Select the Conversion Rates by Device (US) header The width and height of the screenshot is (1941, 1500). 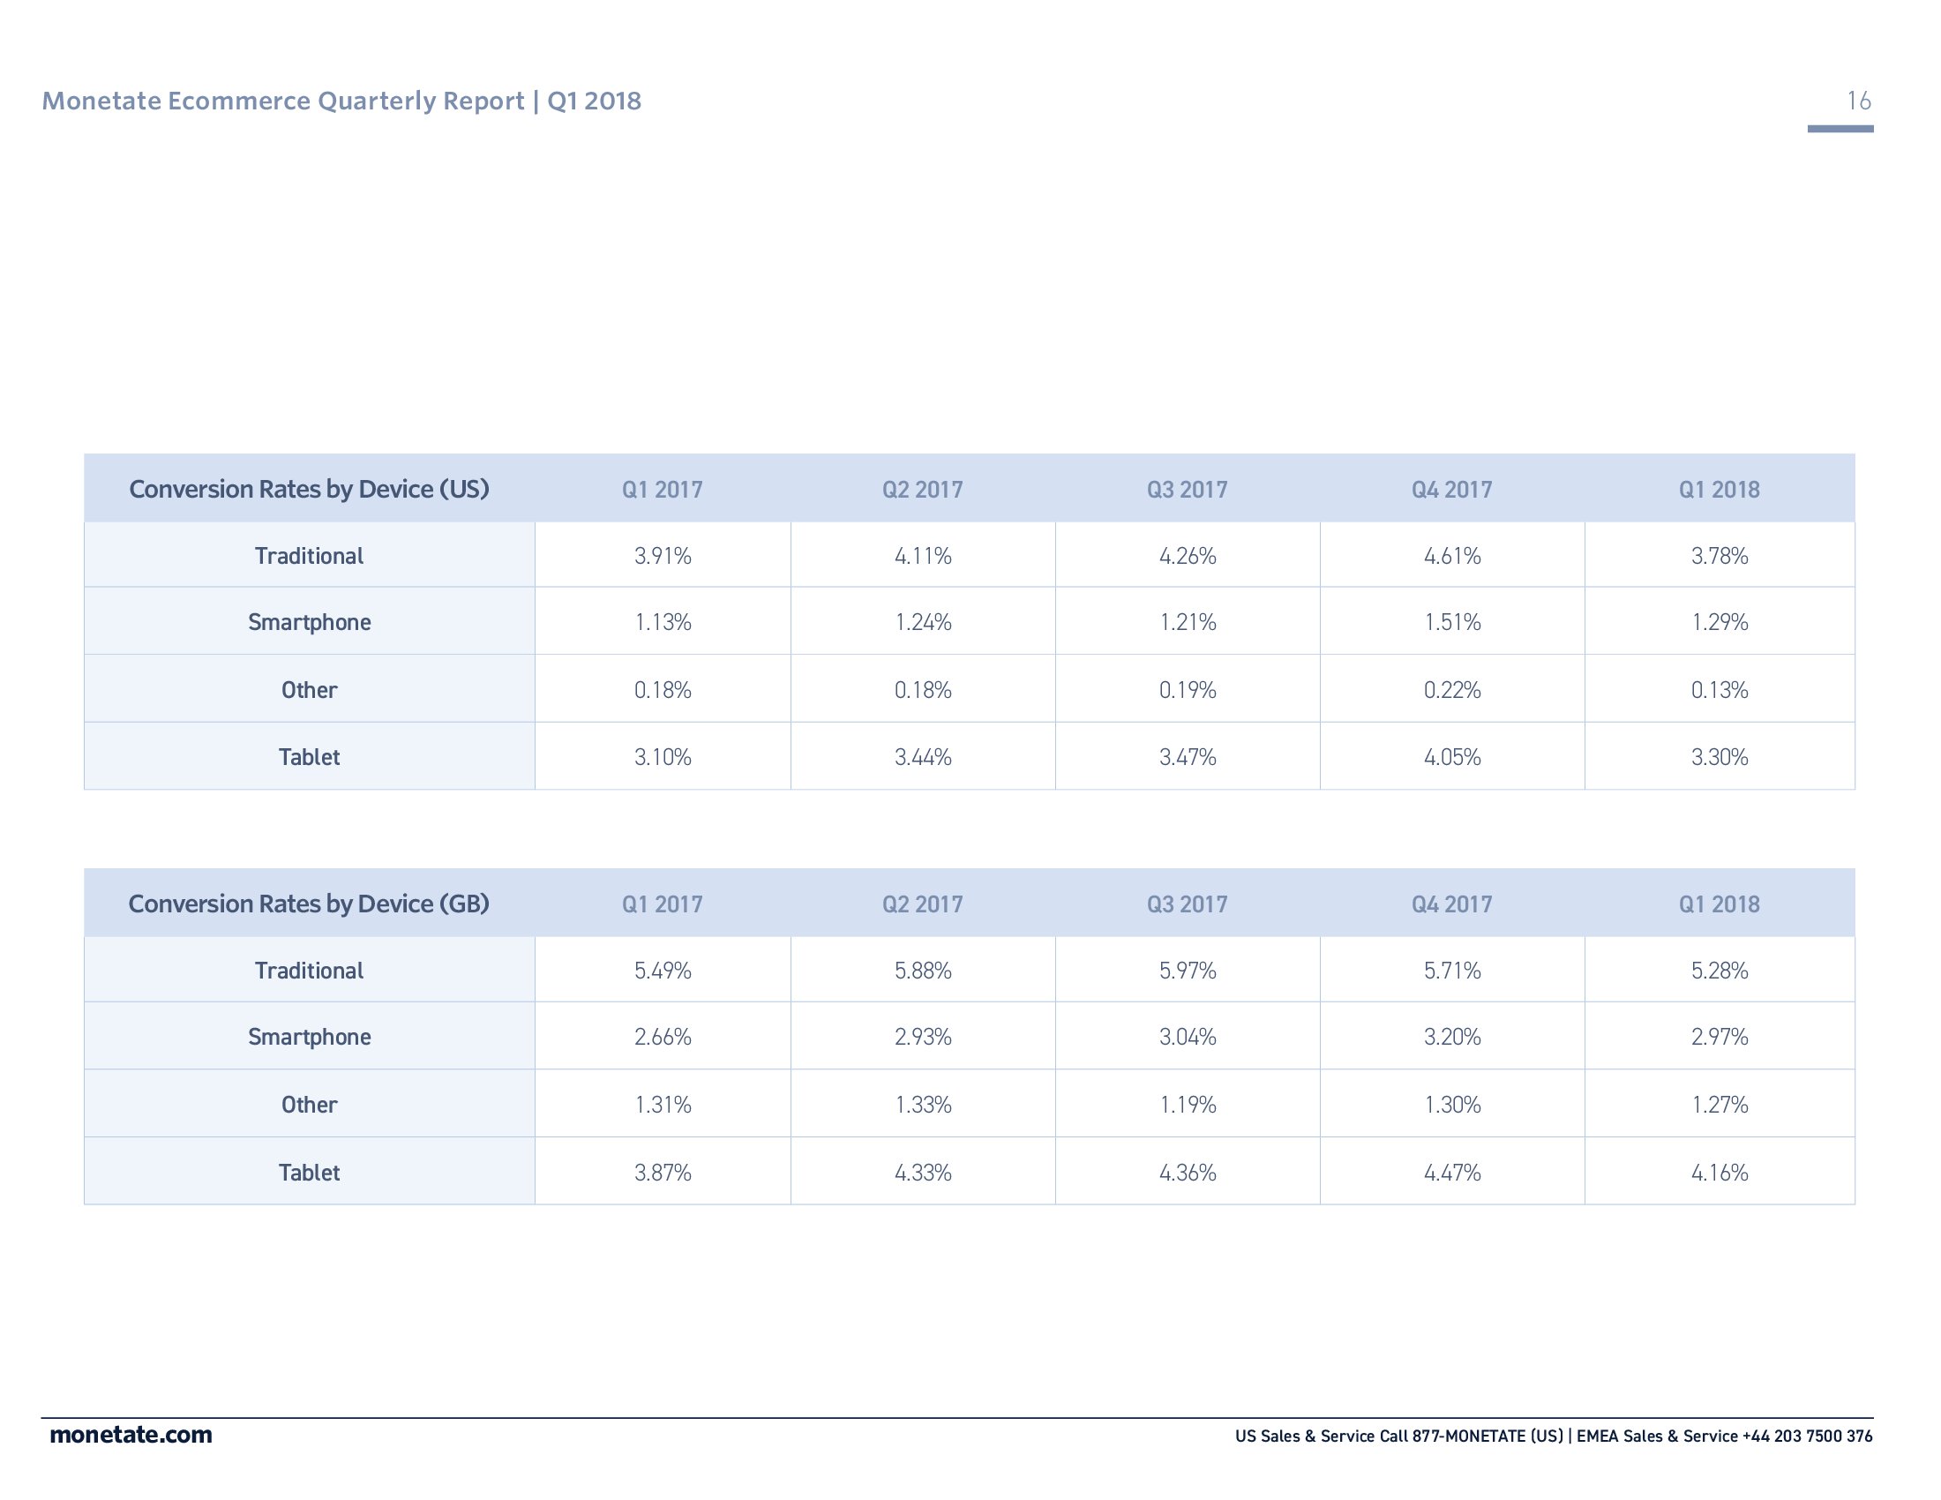click(x=310, y=489)
